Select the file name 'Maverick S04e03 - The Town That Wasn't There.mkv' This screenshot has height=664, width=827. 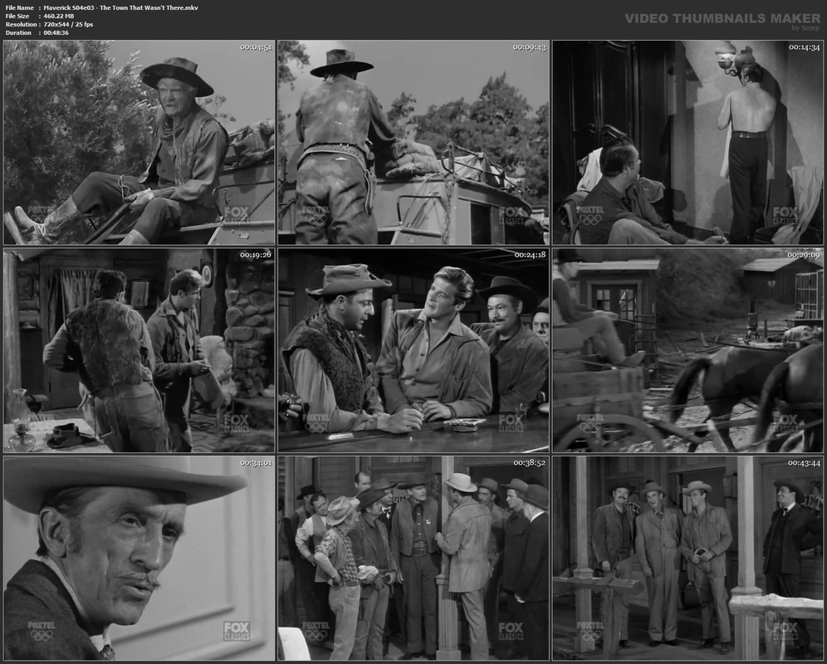(x=120, y=8)
